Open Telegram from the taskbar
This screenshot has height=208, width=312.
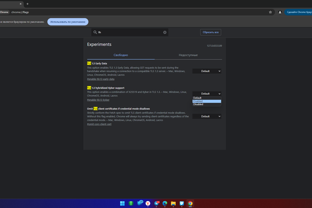pos(157,203)
